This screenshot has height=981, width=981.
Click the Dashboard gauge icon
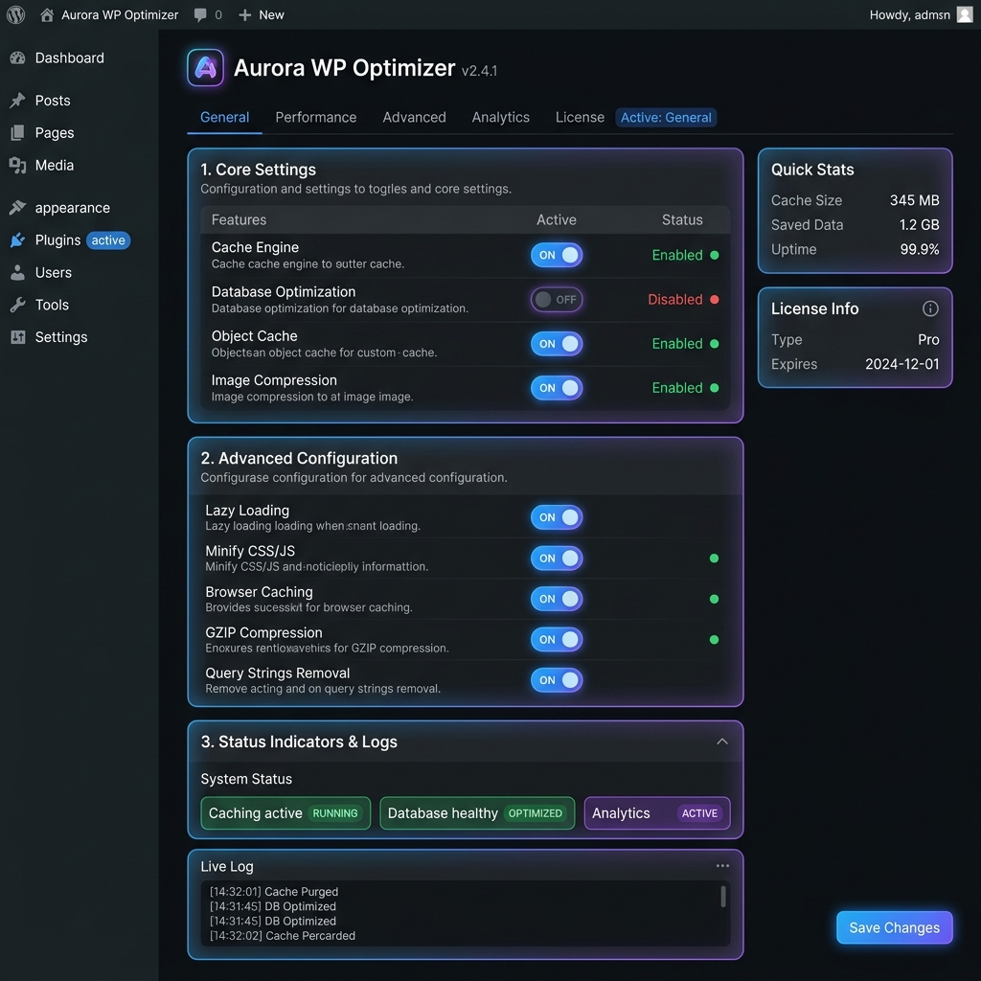click(x=17, y=58)
